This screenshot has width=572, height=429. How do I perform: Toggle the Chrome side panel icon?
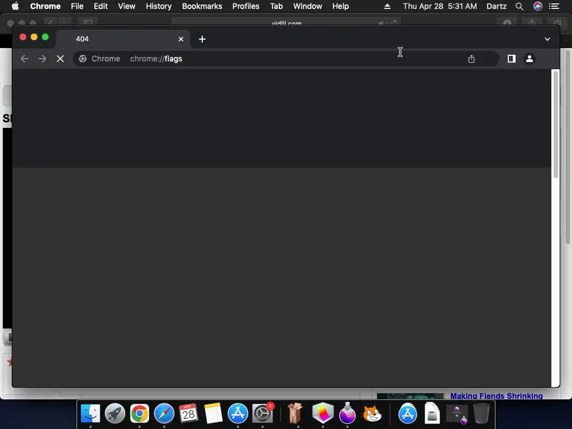[x=512, y=58]
